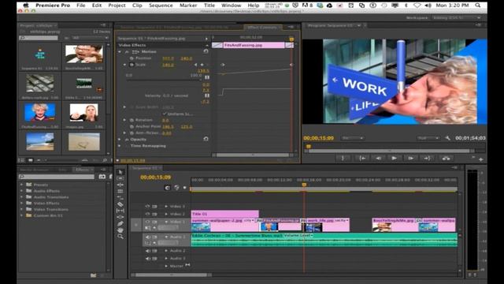Open the Clip menu
Viewport: 504px width, 284px height.
137,6
